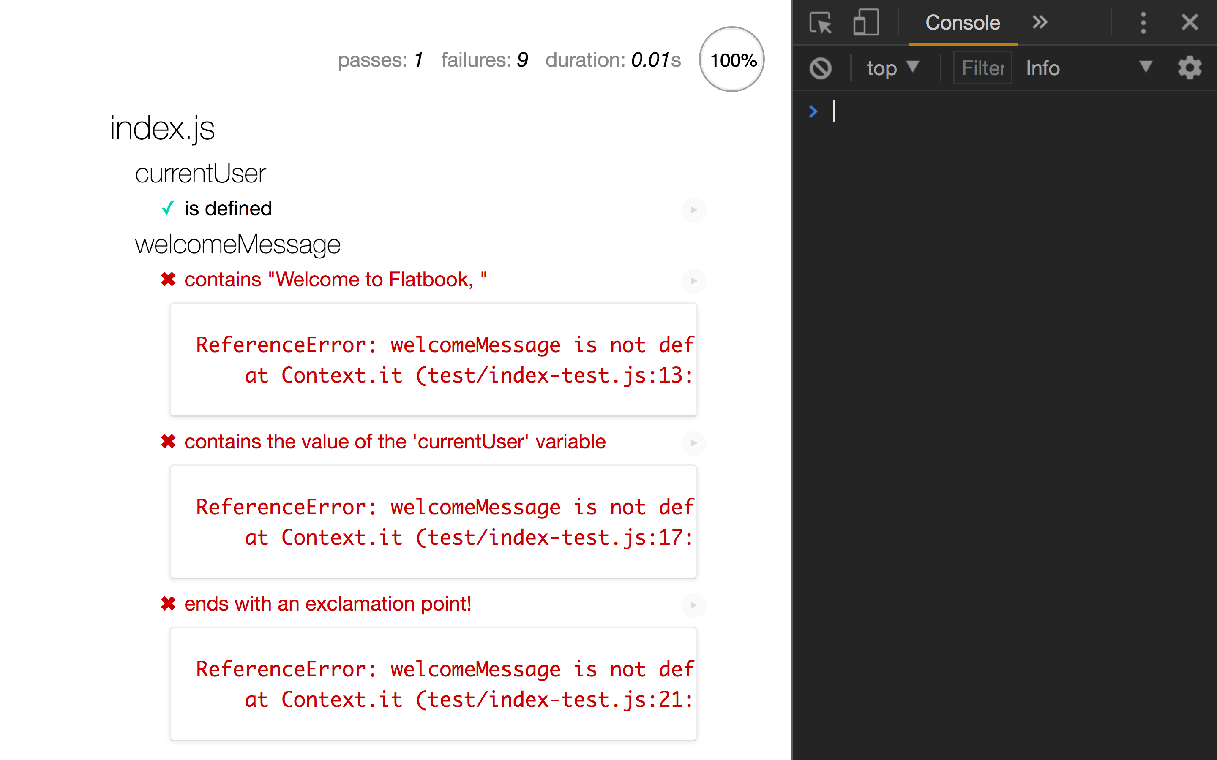This screenshot has height=760, width=1217.
Task: Close the DevTools panel
Action: [1190, 23]
